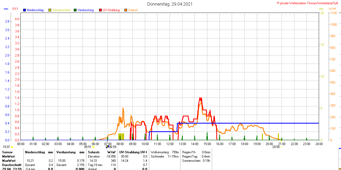Click the 18:00 label on time axis

[244, 144]
